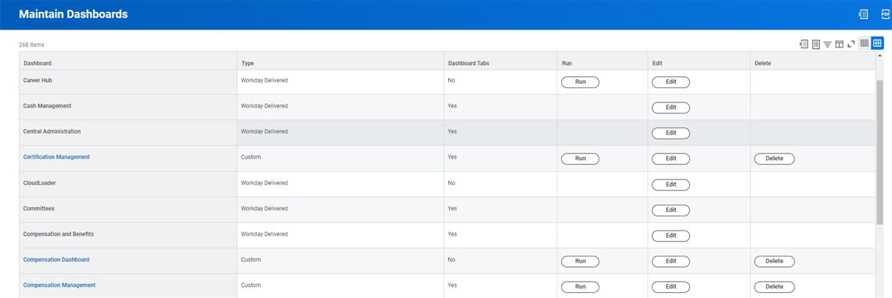Edit the Cash Management dashboard
Viewport: 892px width, 298px height.
(670, 107)
